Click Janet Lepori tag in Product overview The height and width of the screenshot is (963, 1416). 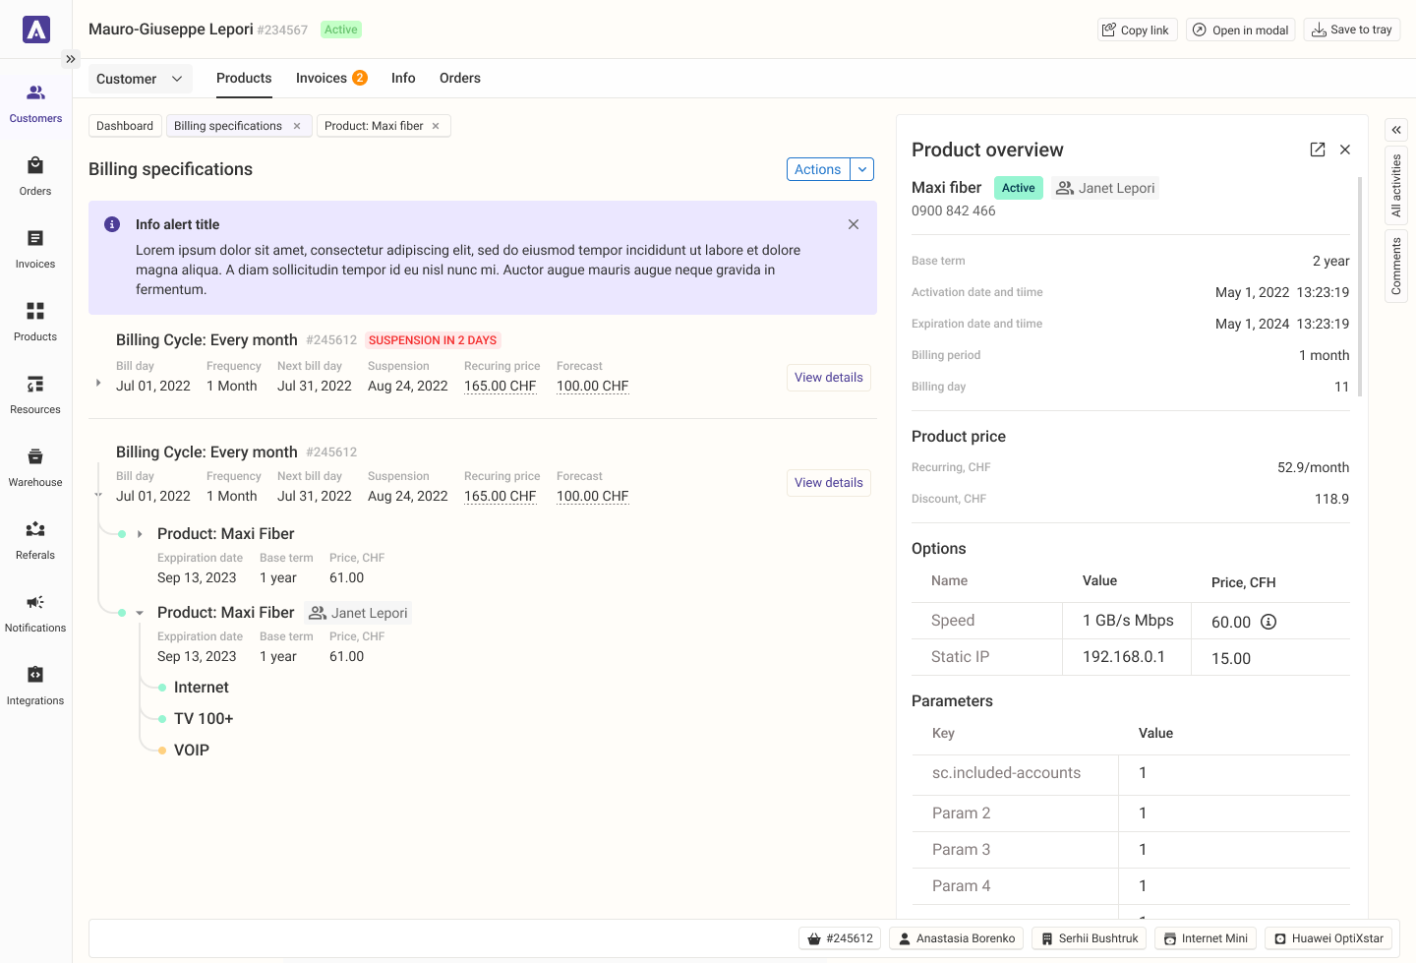[1105, 188]
